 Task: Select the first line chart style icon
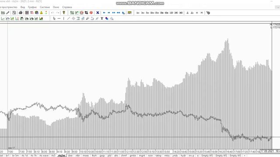[x=3, y=18]
